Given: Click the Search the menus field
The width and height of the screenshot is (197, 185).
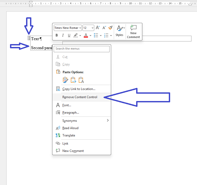Looking at the screenshot, I should click(82, 49).
